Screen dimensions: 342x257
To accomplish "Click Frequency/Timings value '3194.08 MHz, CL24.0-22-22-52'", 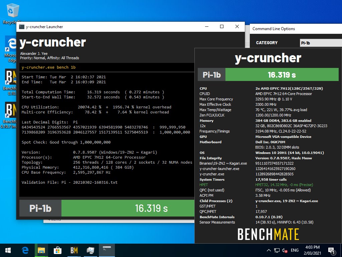I will click(x=281, y=131).
